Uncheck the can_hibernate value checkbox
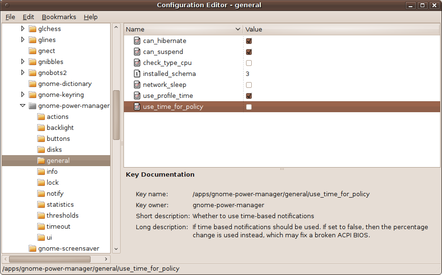The image size is (442, 275). coord(249,41)
